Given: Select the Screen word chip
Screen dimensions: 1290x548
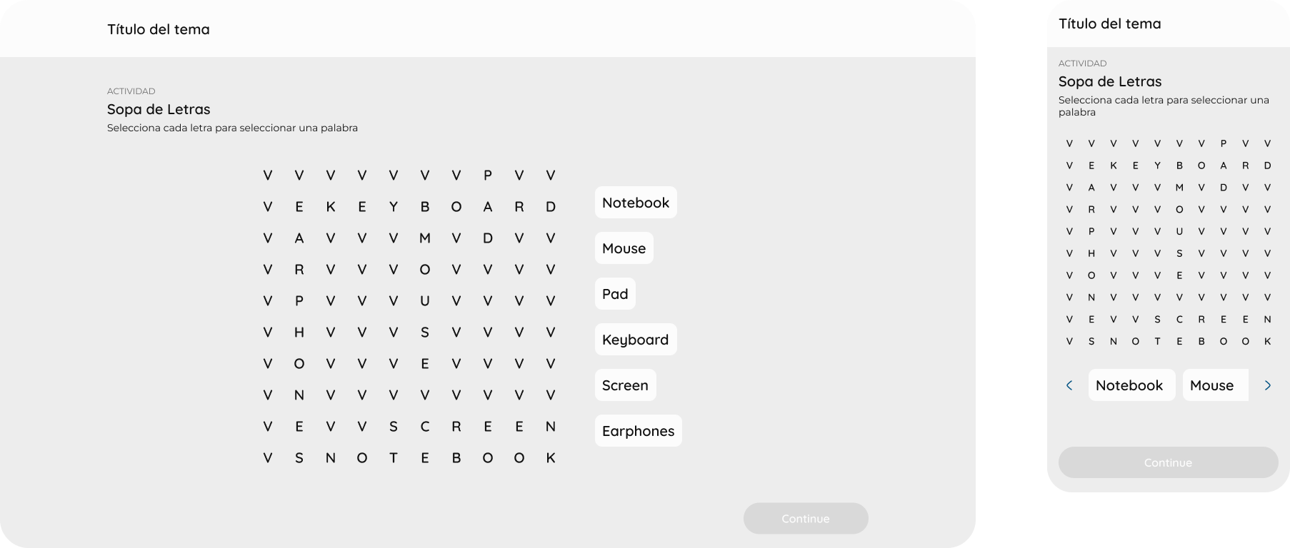Looking at the screenshot, I should tap(625, 385).
